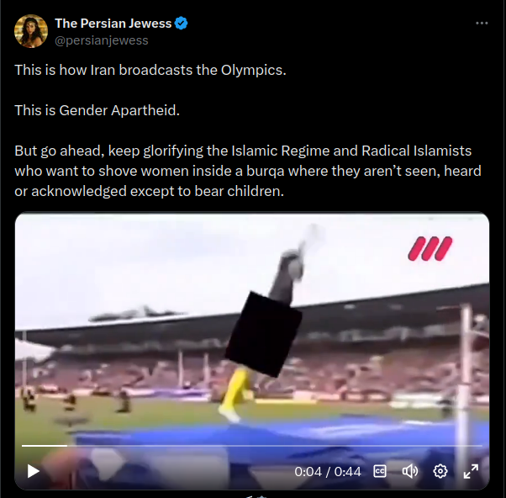Open the tweet's three-dot more menu

coord(482,24)
